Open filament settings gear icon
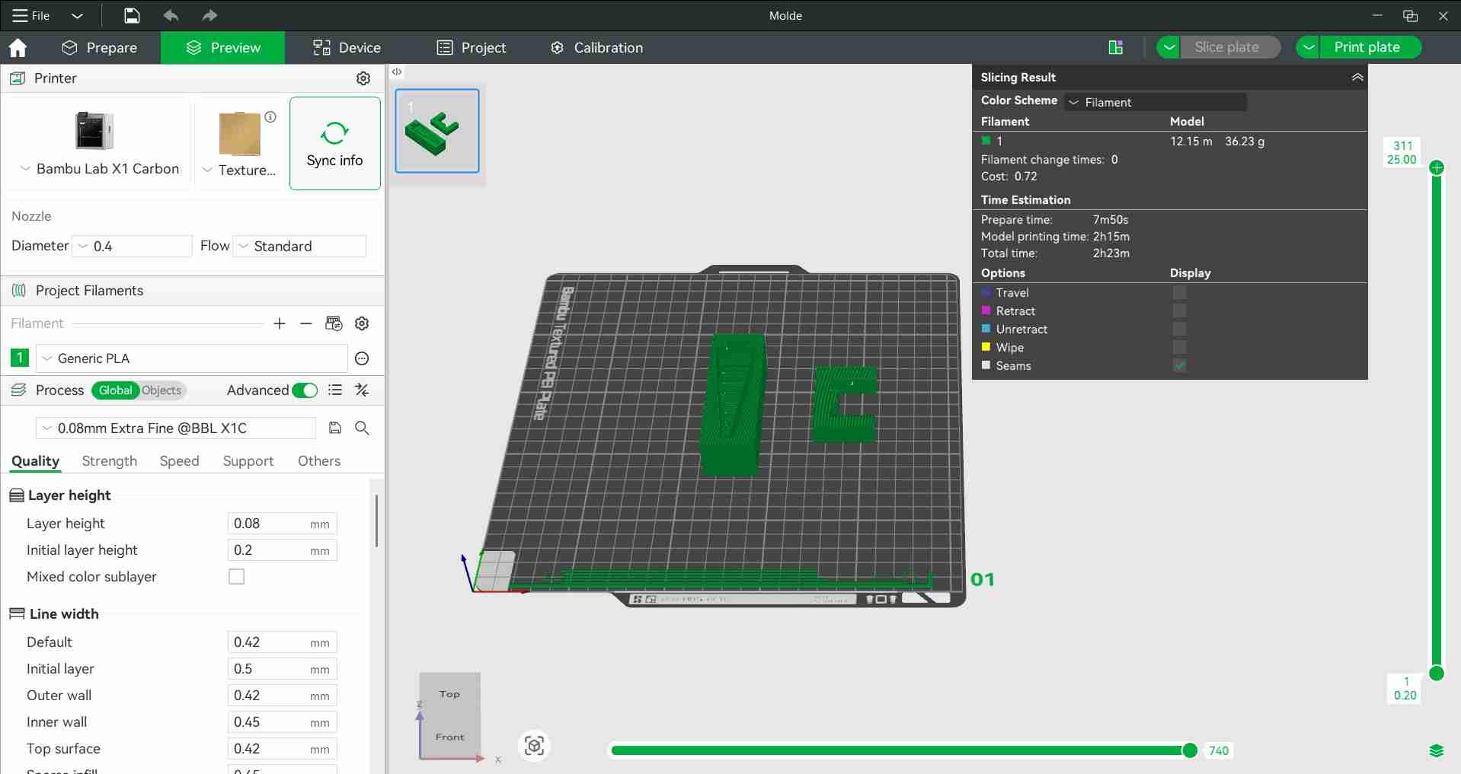The height and width of the screenshot is (774, 1461). 362,323
